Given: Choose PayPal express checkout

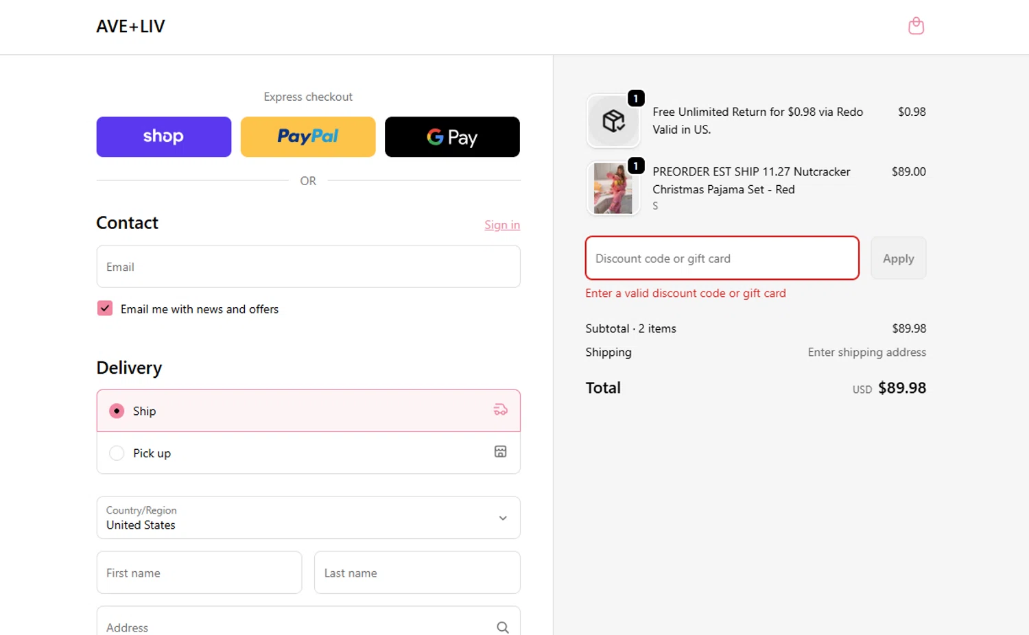Looking at the screenshot, I should (x=308, y=136).
